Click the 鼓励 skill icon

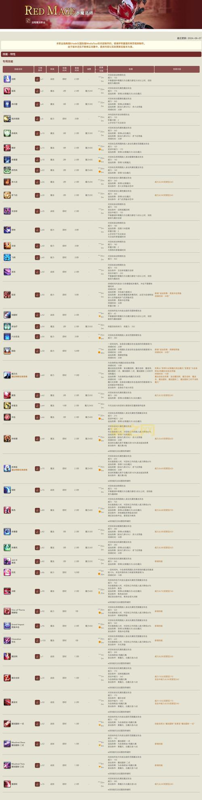(7, 351)
